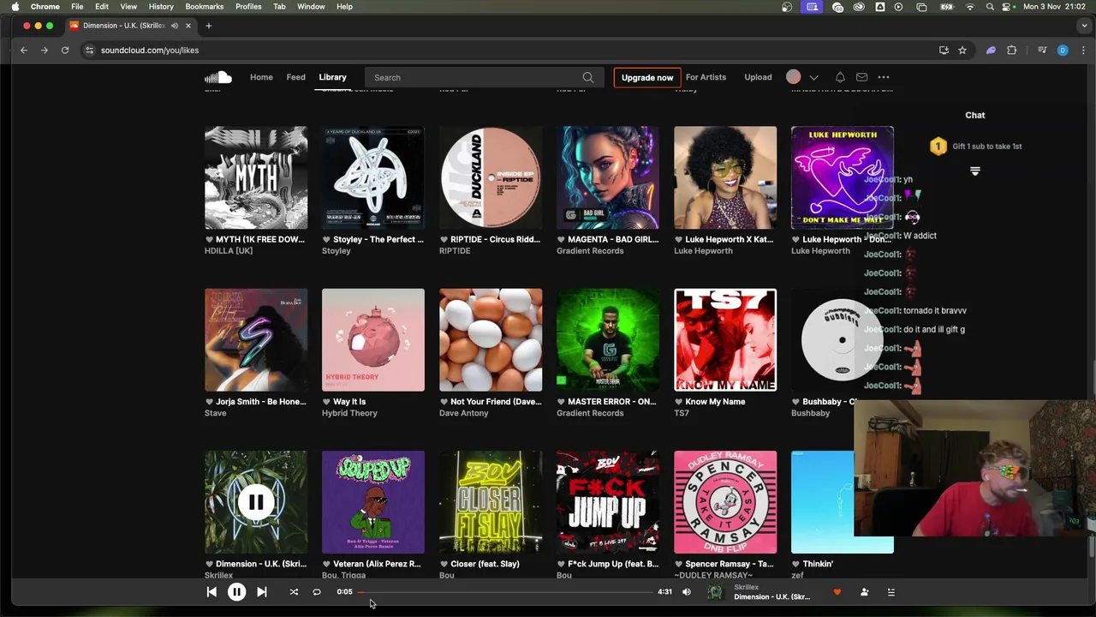Open messages envelope icon
Image resolution: width=1096 pixels, height=617 pixels.
coord(862,77)
